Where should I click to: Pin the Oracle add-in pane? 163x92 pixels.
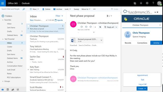tap(155, 12)
